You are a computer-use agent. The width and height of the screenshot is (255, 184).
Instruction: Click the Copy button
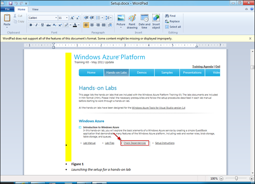[x=19, y=22]
